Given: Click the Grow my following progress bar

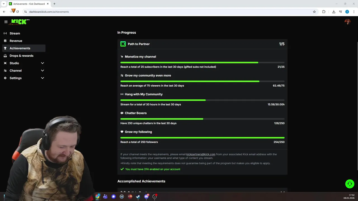Looking at the screenshot, I should 202,138.
